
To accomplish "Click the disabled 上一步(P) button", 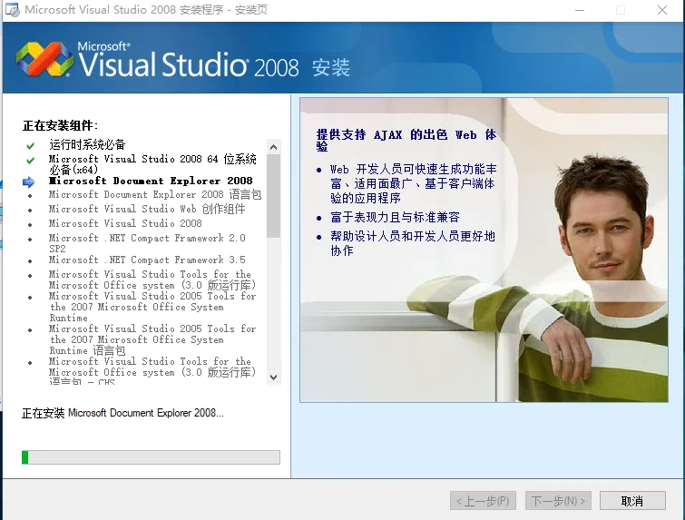I will pyautogui.click(x=483, y=501).
